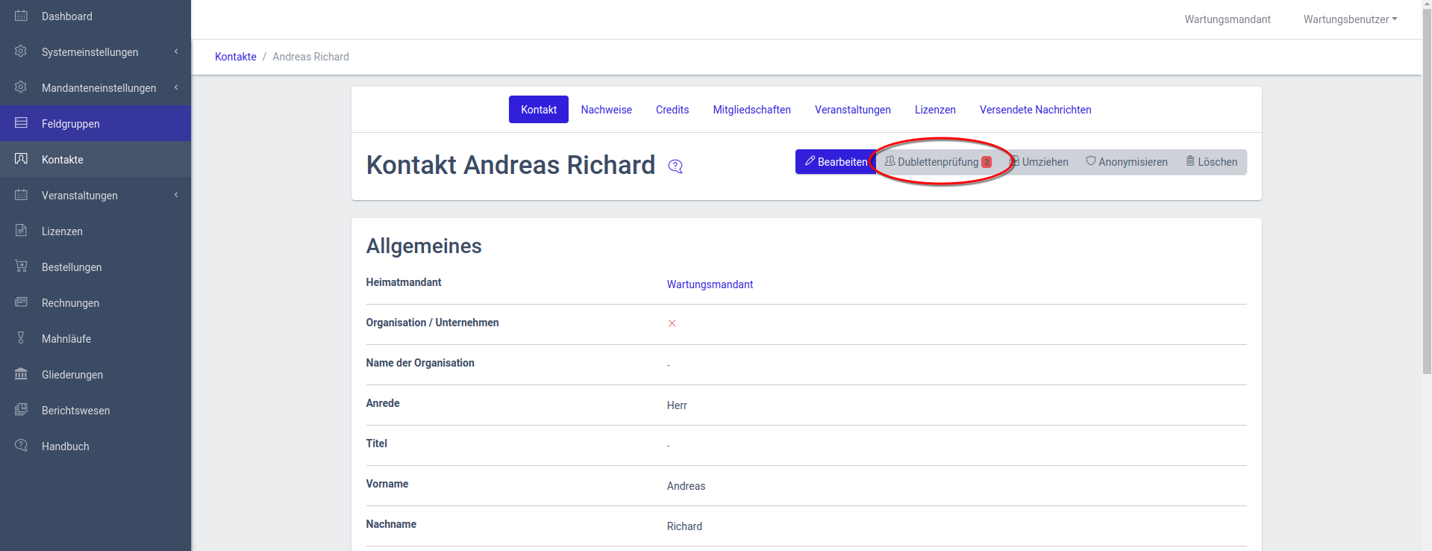Click the Bestellungen shopping cart icon
Screen dimensions: 1432x551
21,267
